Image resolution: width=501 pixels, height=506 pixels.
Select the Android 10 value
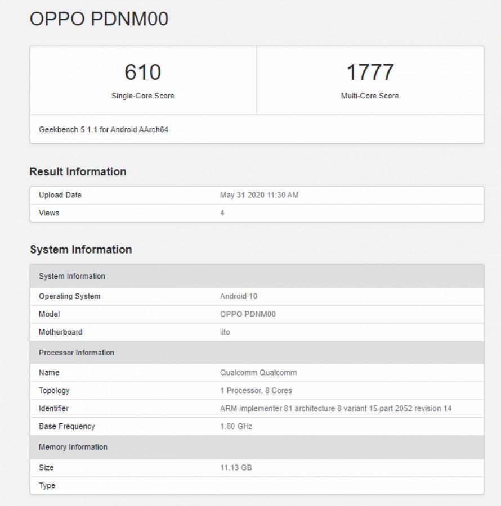(x=239, y=296)
